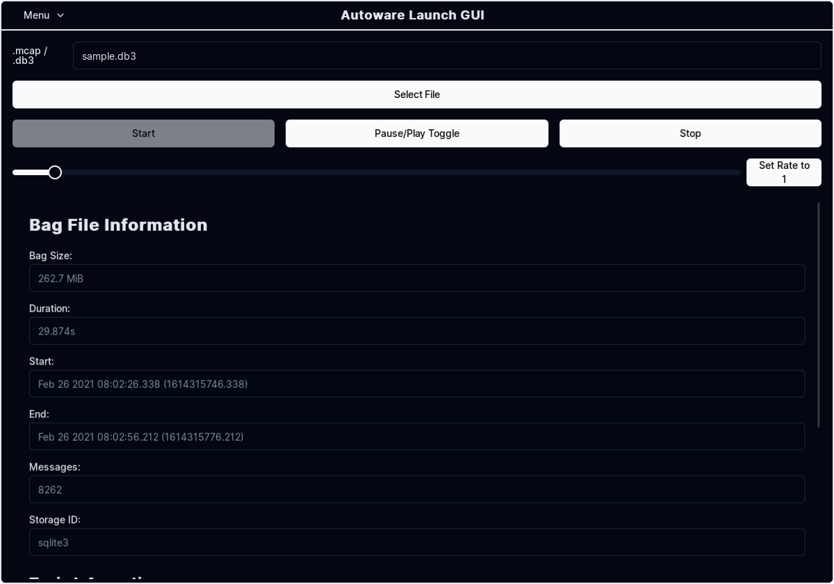The image size is (834, 584).
Task: Click the End timestamp field
Action: (x=416, y=437)
